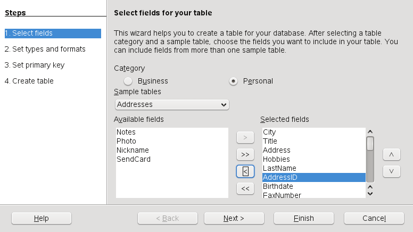Add all fields with the >> button
The image size is (413, 232).
[x=245, y=154]
